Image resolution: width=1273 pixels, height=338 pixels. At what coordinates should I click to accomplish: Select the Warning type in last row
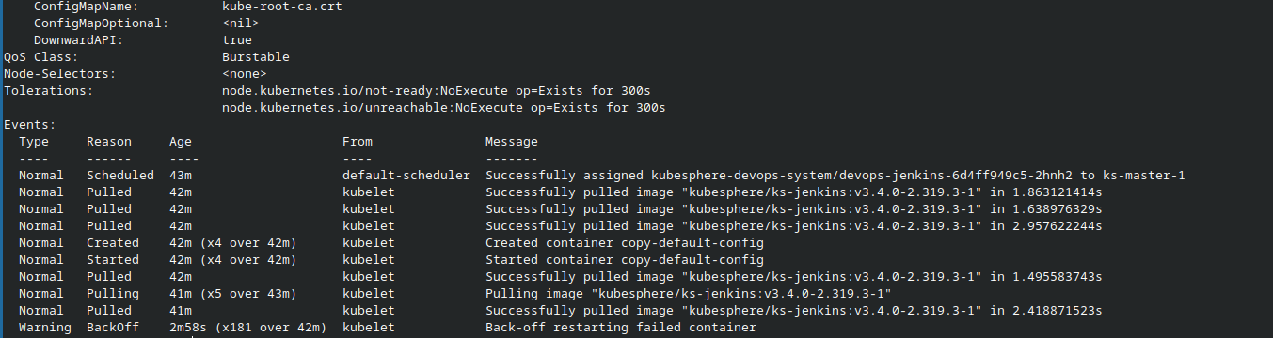41,328
